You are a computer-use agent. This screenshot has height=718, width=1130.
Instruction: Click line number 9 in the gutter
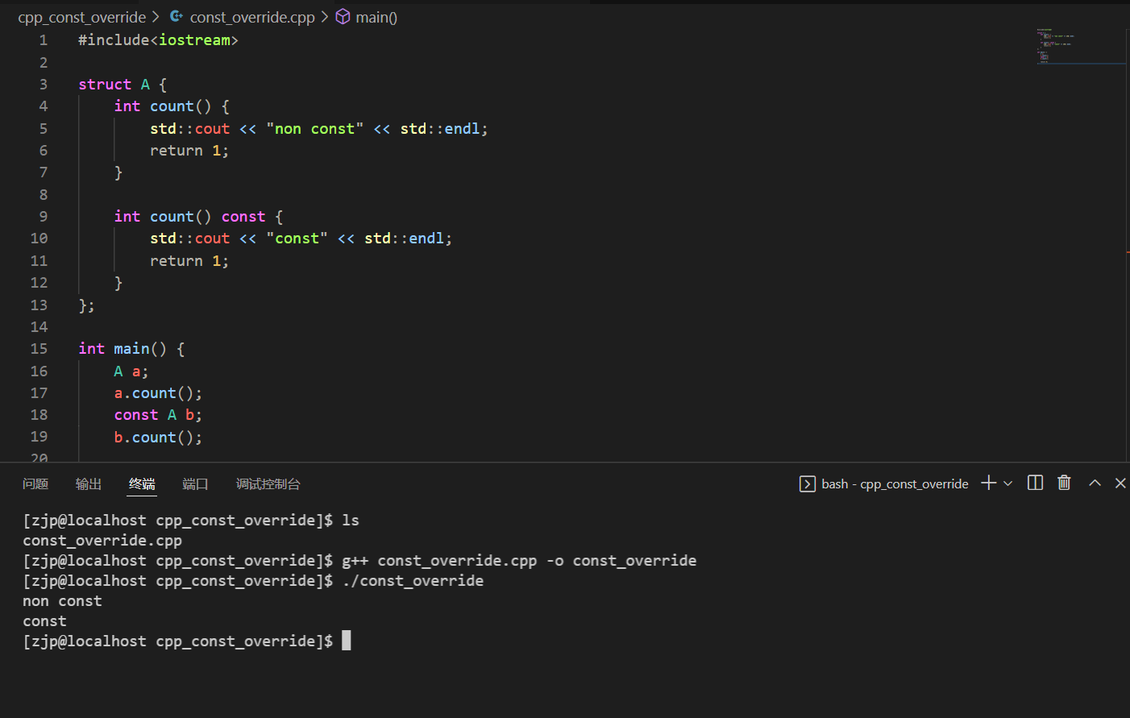pos(44,217)
